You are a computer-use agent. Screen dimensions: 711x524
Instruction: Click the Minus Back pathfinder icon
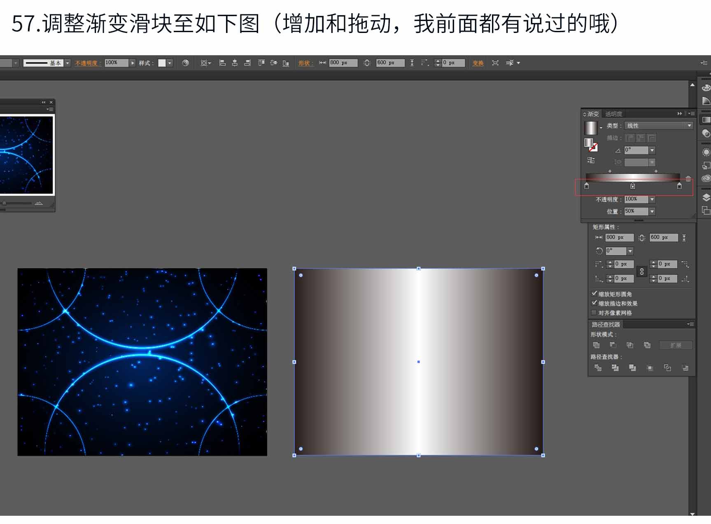[685, 368]
